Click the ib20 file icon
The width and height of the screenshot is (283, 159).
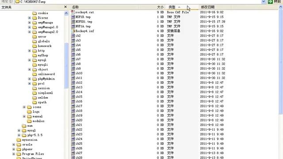click(x=73, y=120)
